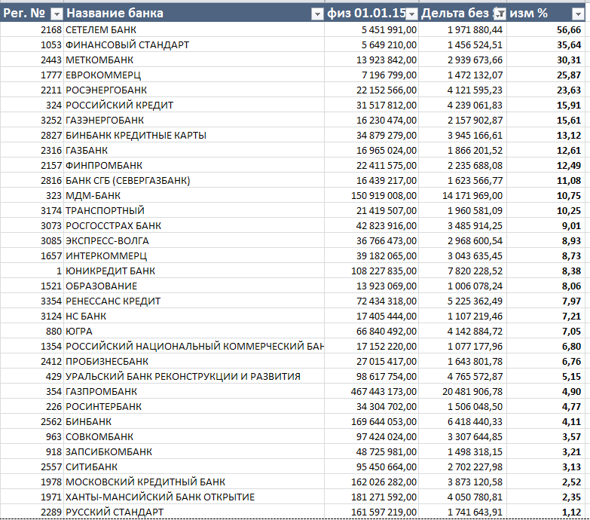Click the cell МОСКОВСКИЙ КРЕДИТНЫЙ БАНК
This screenshot has height=520, width=590.
194,482
